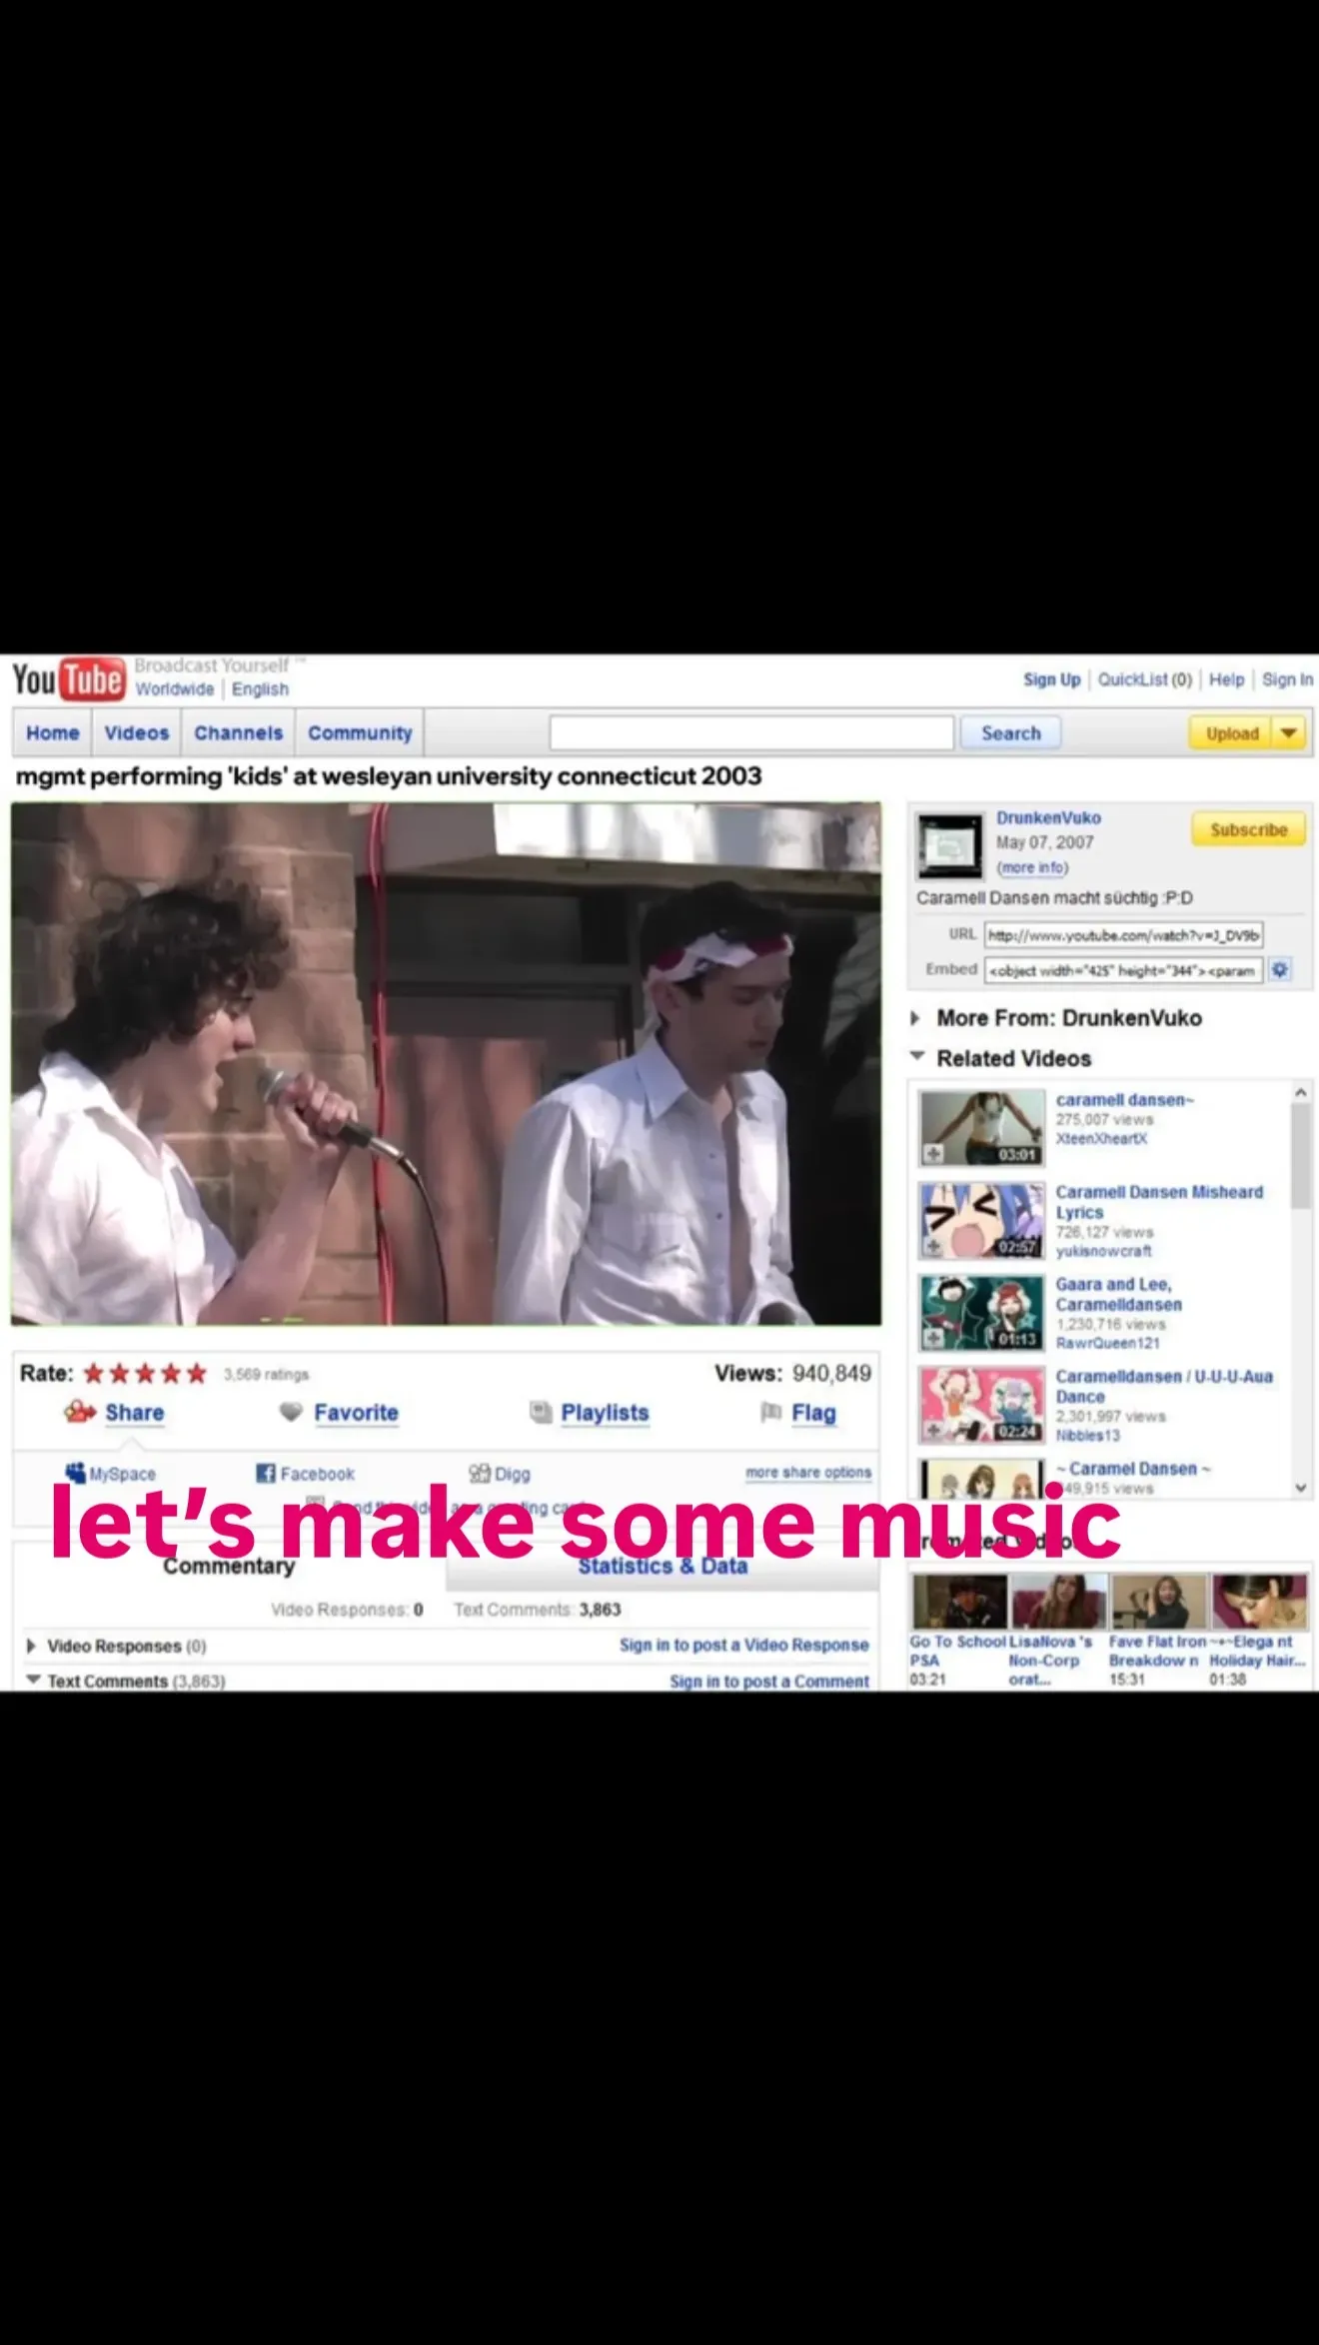Viewport: 1319px width, 2345px height.
Task: Click the Favorite link
Action: coord(356,1413)
